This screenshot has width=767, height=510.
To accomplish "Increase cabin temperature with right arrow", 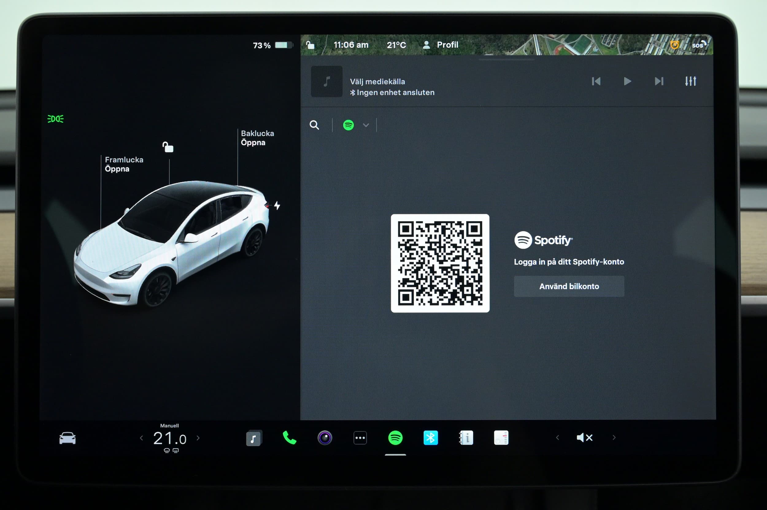I will click(x=198, y=438).
